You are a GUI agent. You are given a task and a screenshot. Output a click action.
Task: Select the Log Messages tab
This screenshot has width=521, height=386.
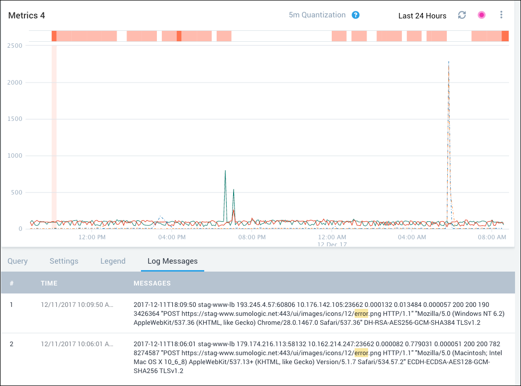click(x=172, y=261)
